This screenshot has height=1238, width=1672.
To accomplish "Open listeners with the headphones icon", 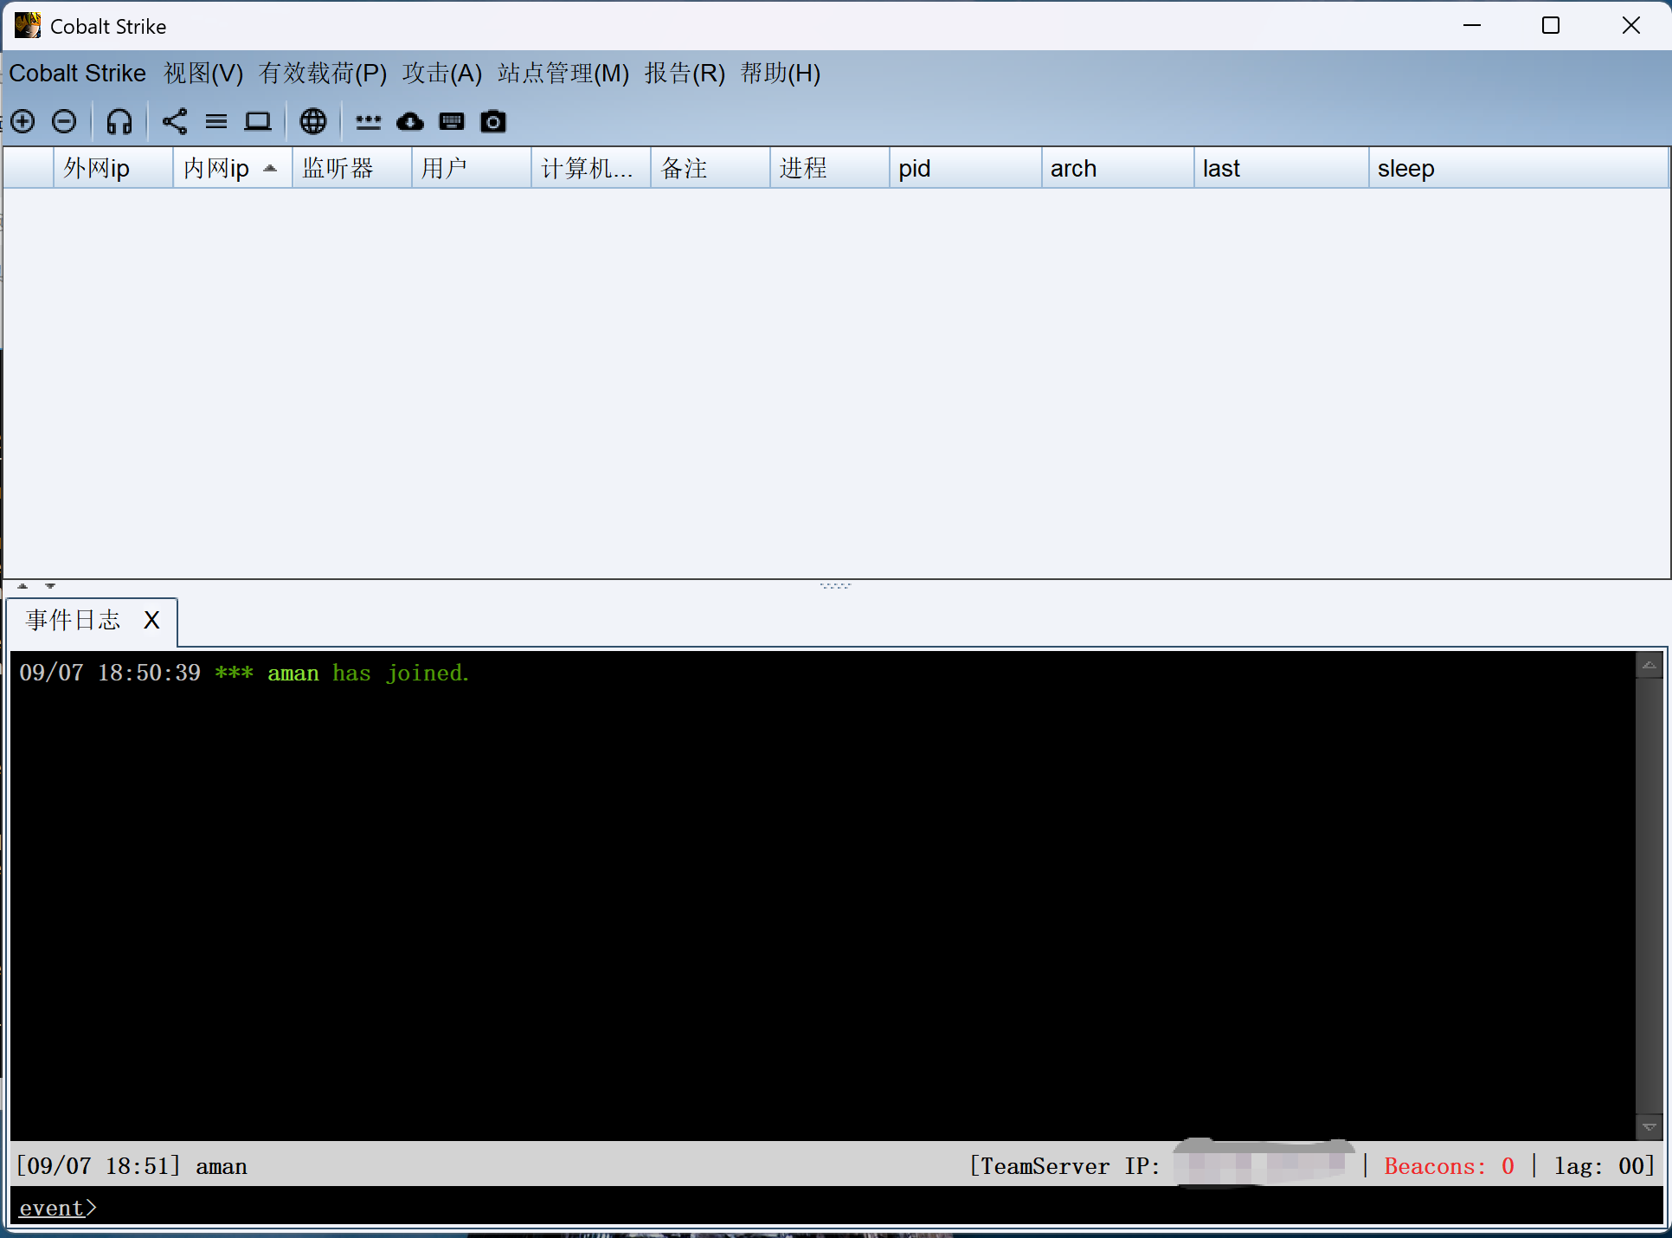I will 119,121.
